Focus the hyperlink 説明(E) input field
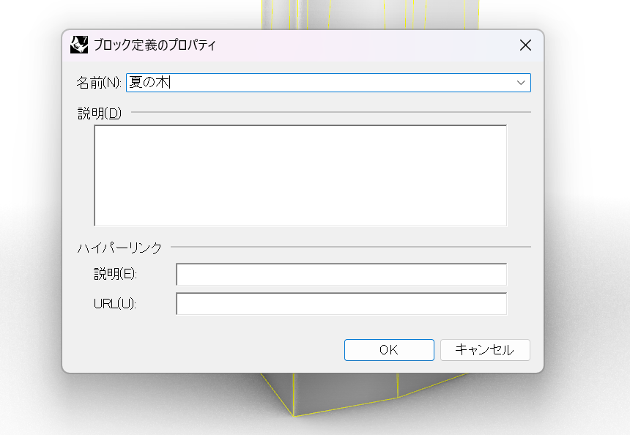The height and width of the screenshot is (435, 630). 341,275
